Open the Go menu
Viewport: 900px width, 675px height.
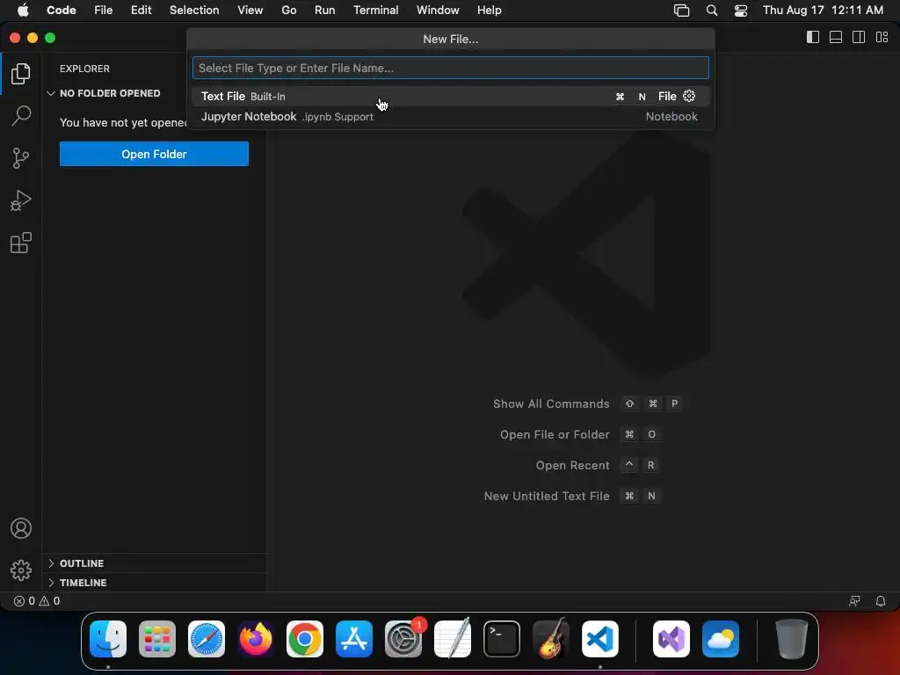tap(288, 10)
